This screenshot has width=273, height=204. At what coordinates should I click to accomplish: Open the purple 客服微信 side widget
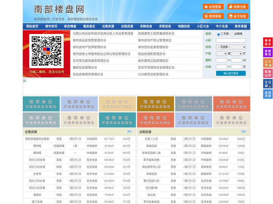[x=268, y=53]
